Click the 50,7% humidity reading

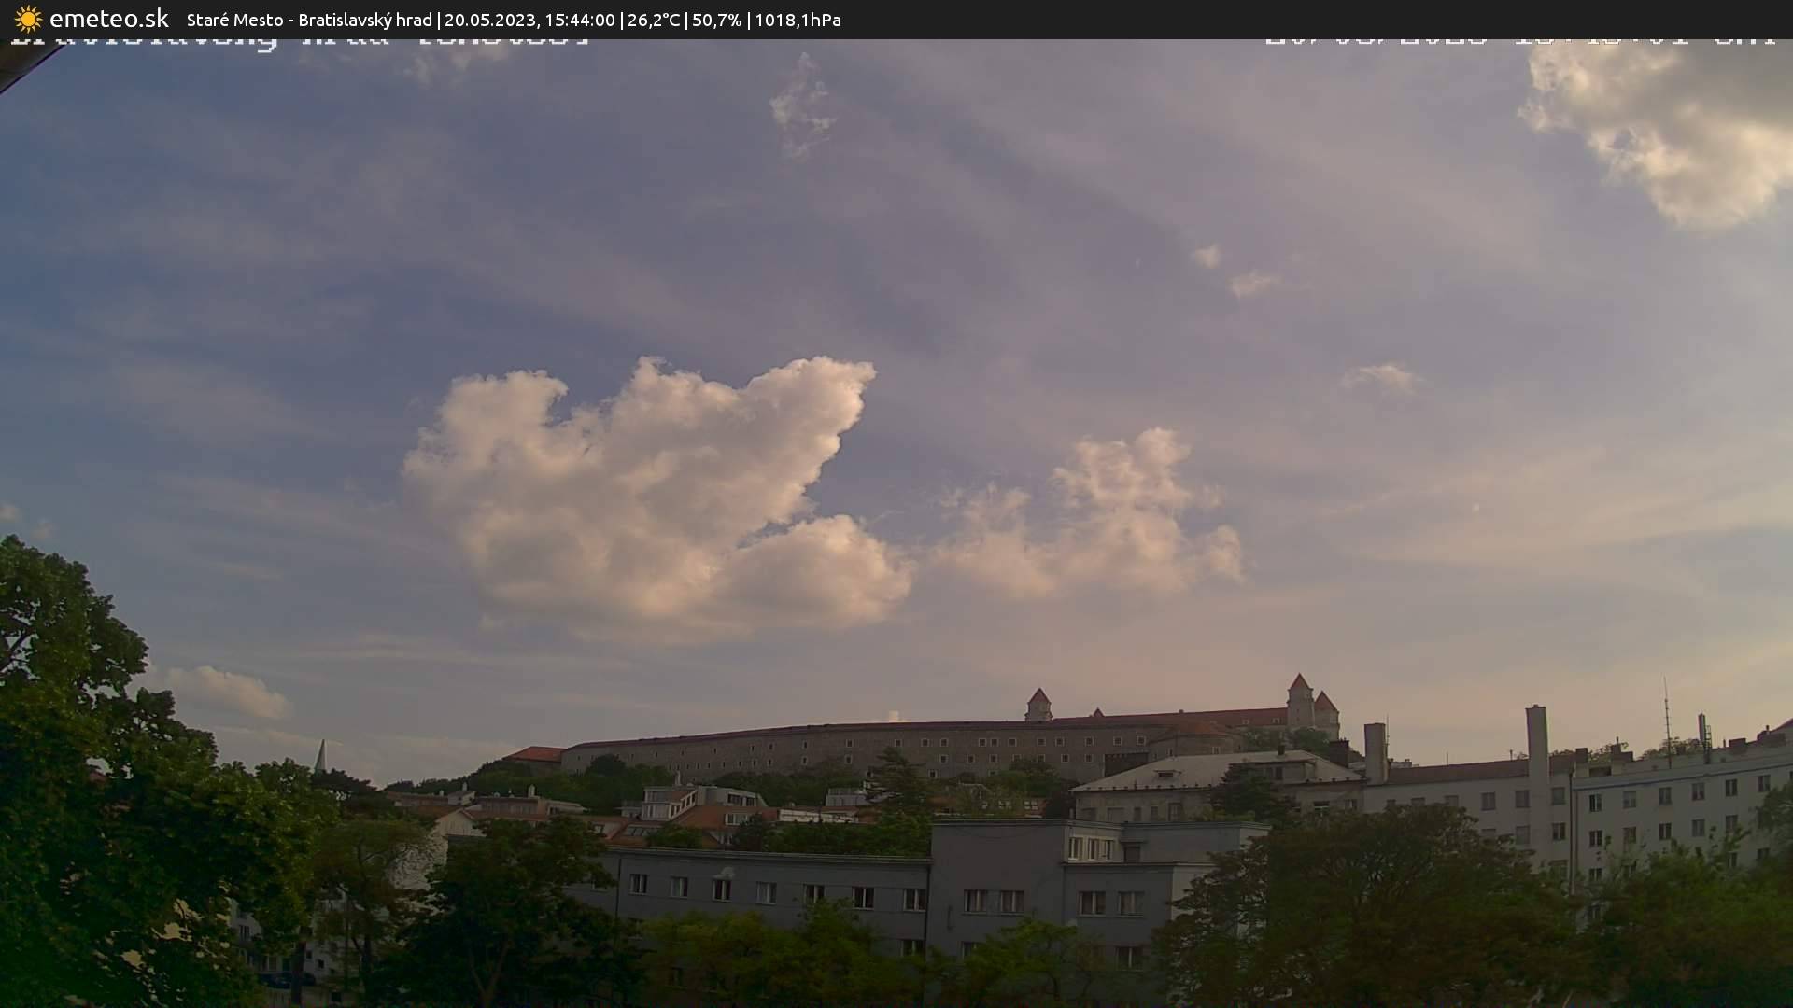pyautogui.click(x=716, y=20)
